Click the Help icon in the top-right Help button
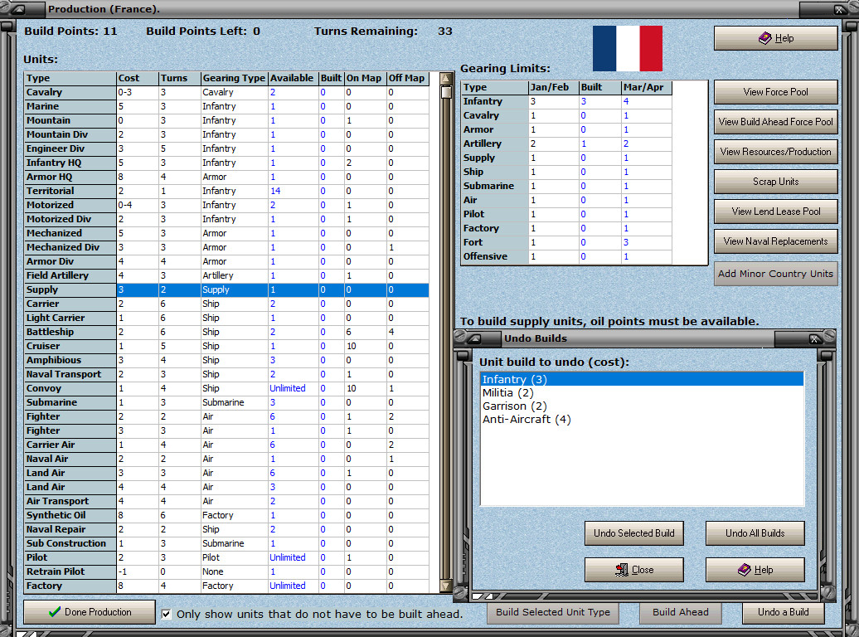 [x=764, y=37]
